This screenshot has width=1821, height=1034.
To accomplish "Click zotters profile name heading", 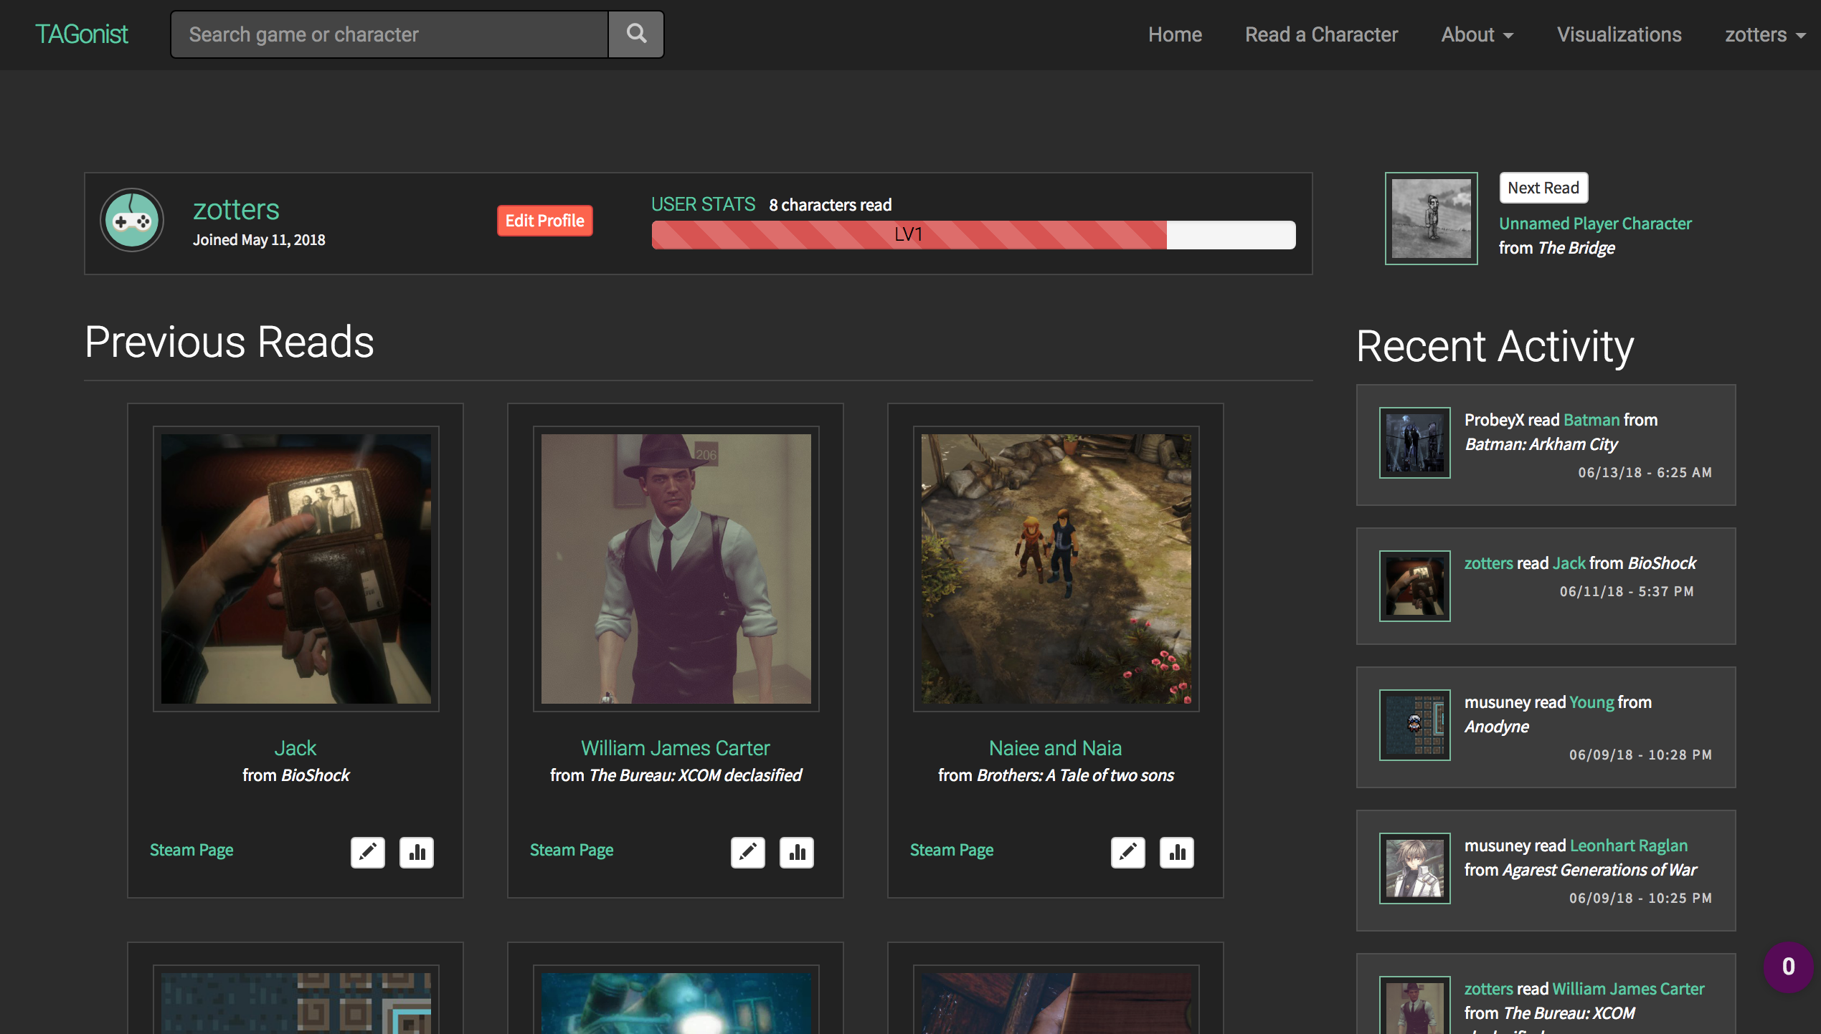I will [236, 209].
